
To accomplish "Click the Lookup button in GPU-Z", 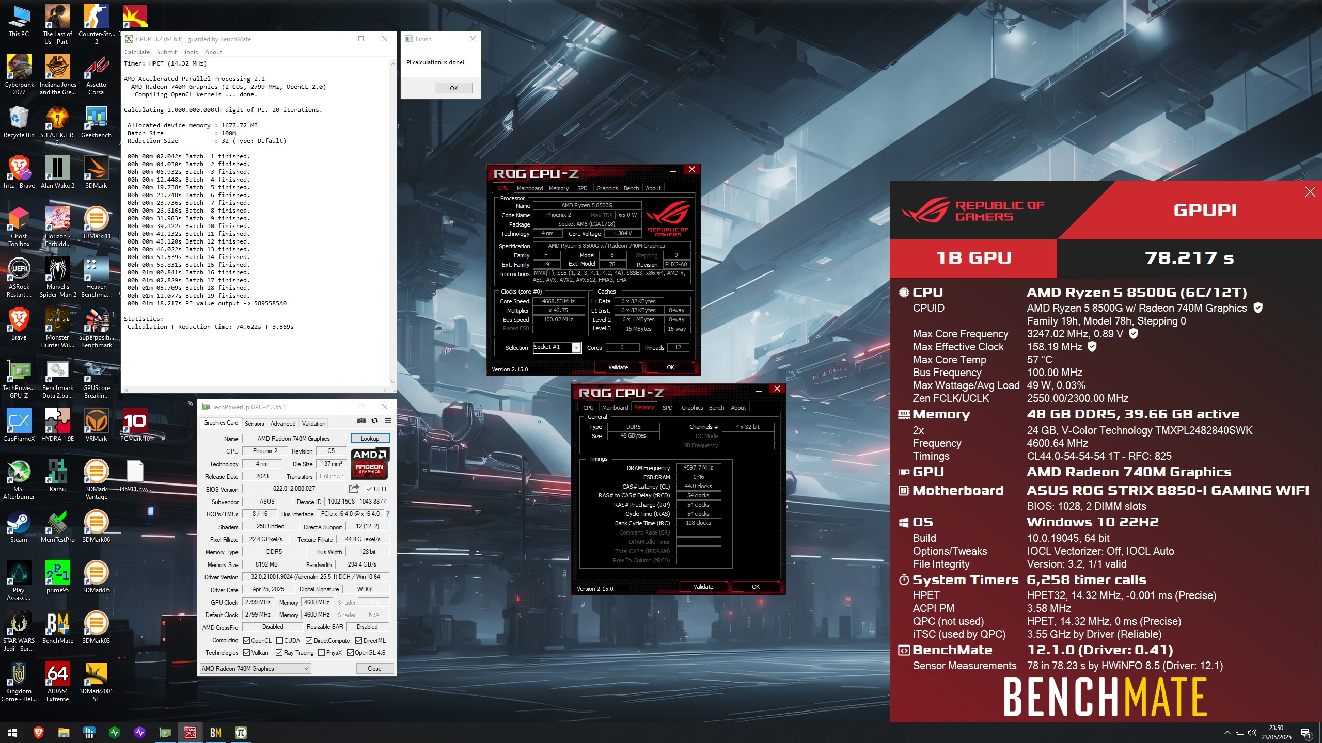I will [370, 439].
